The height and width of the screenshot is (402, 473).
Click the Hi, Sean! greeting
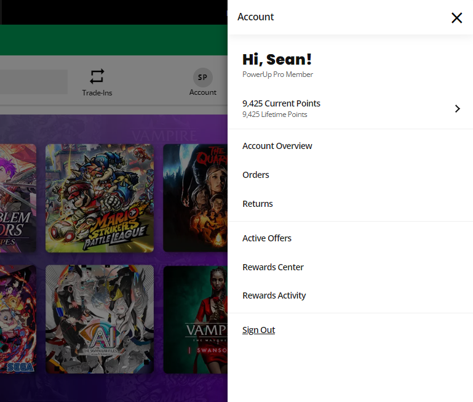(277, 60)
